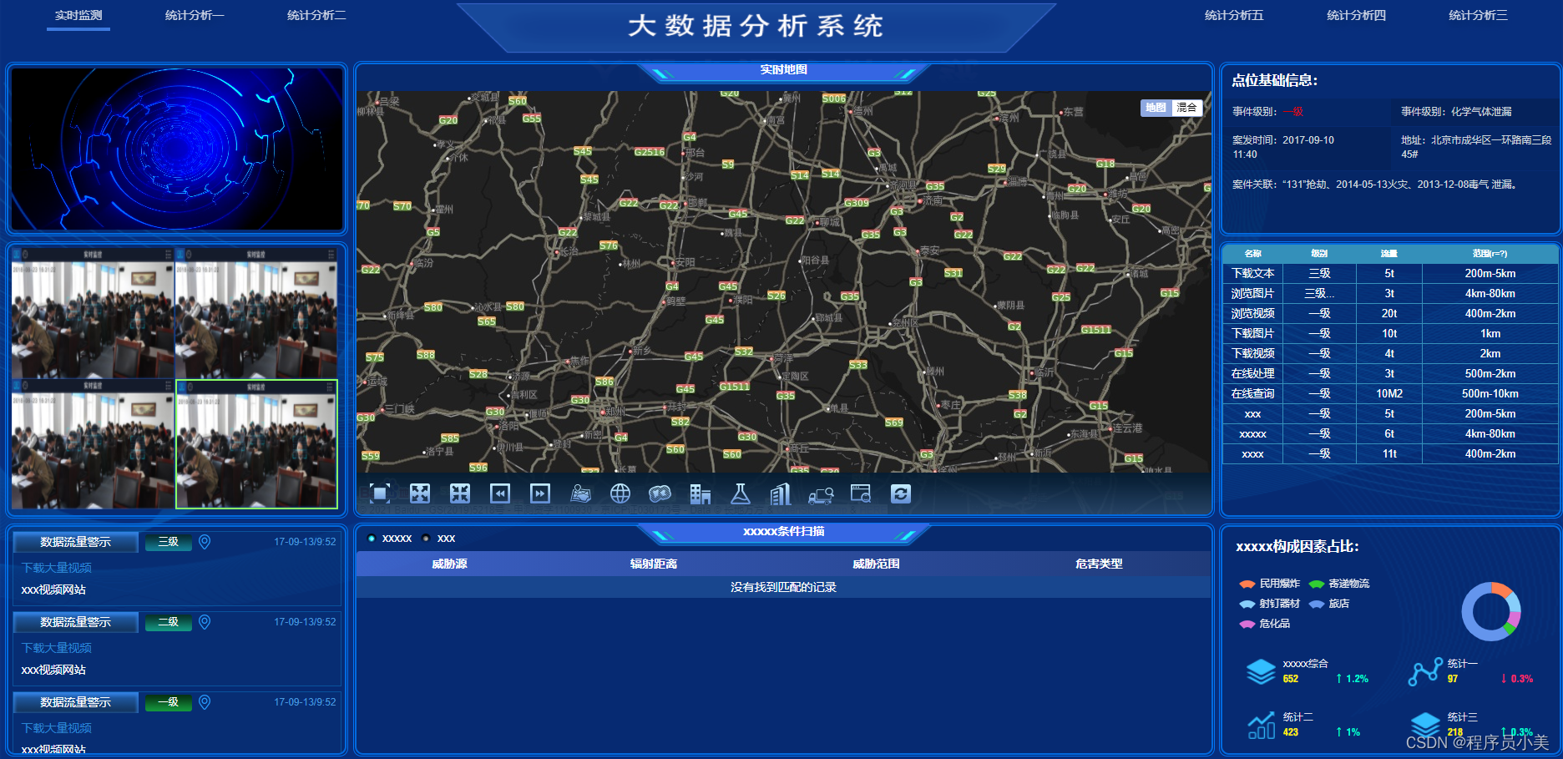Screen dimensions: 1563x759
Task: Click the chemistry flask icon in the toolbar
Action: point(741,493)
